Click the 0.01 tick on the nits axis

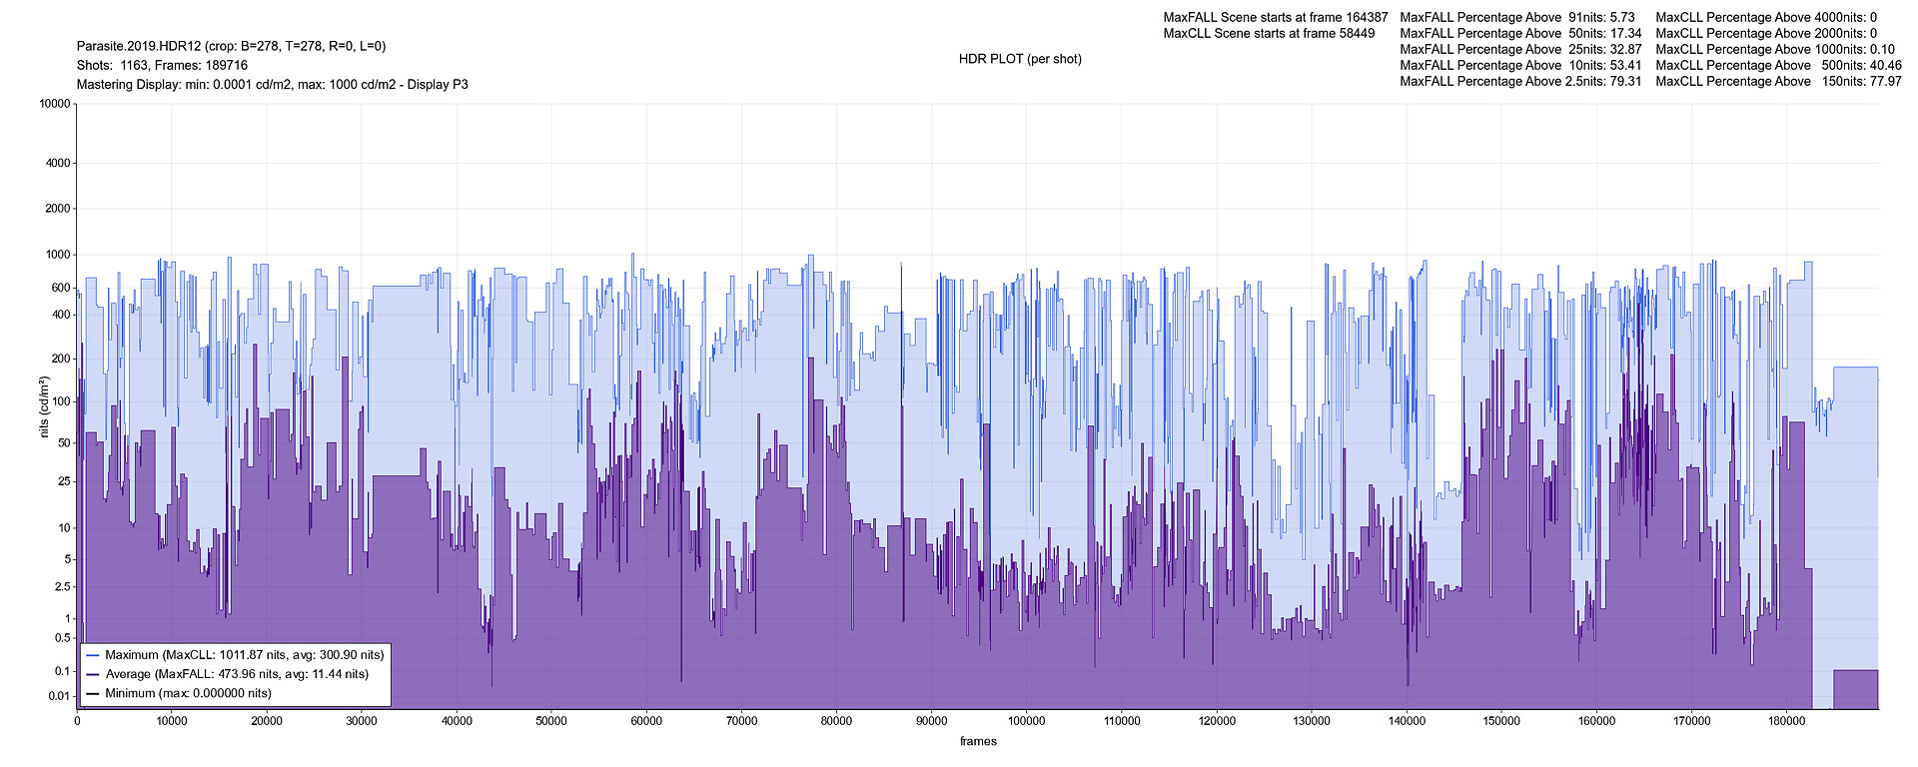59,696
